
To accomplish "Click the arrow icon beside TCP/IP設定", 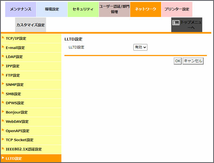I will tap(3, 38).
